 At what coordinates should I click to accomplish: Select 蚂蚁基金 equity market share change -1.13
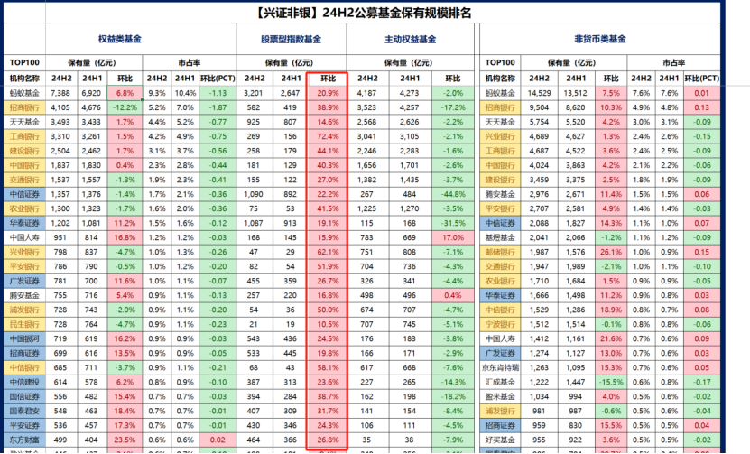(x=218, y=93)
